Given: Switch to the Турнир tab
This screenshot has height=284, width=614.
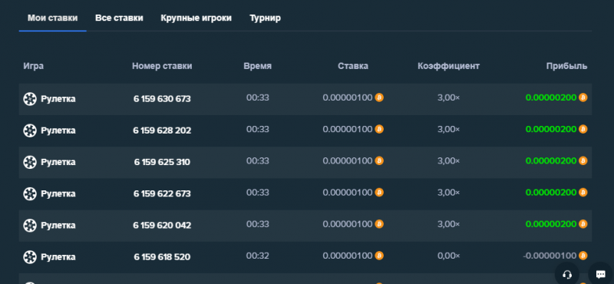Looking at the screenshot, I should point(265,18).
